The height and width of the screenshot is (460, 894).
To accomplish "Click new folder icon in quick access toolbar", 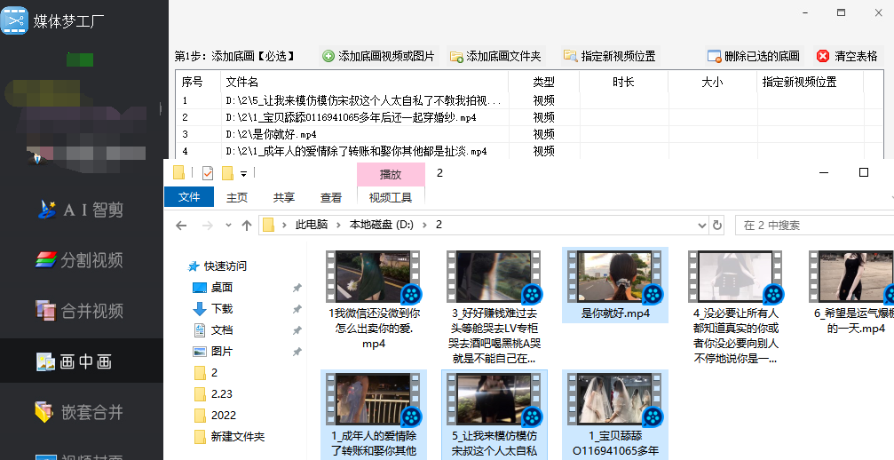I will pos(227,172).
